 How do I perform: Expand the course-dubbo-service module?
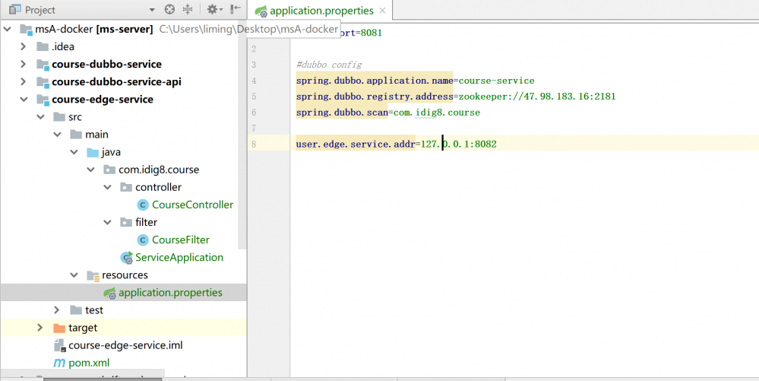pyautogui.click(x=23, y=65)
